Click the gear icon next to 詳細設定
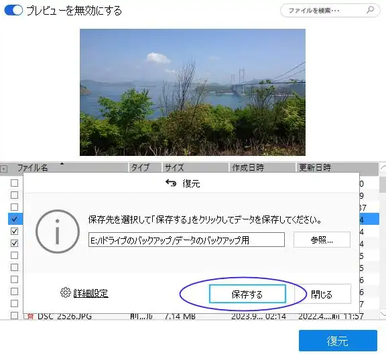386x354 pixels. 65,292
